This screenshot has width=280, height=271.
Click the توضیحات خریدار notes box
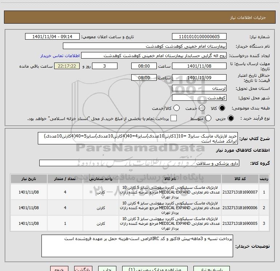click(137, 246)
